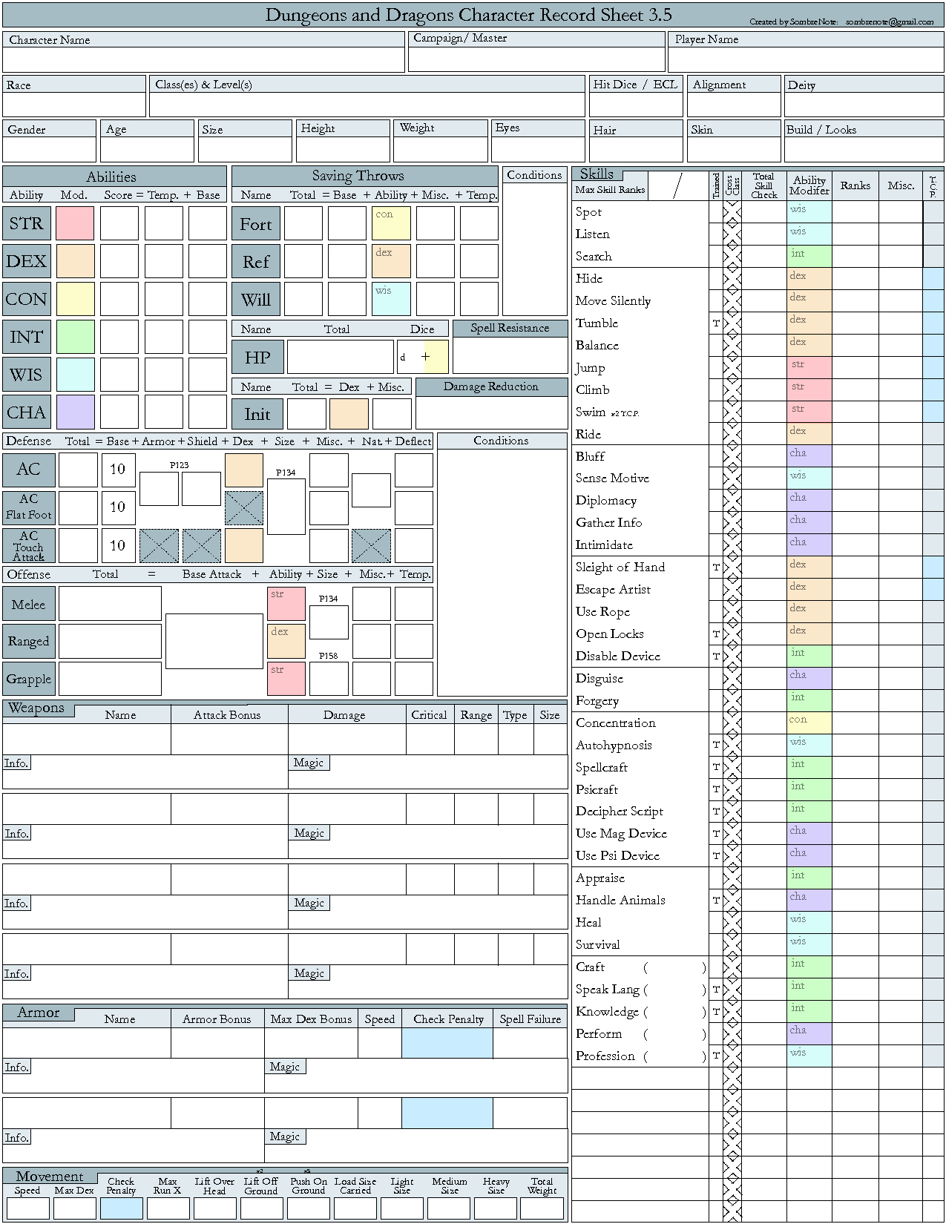Pick the yellow CON modifier box
The width and height of the screenshot is (946, 1224).
coord(75,299)
